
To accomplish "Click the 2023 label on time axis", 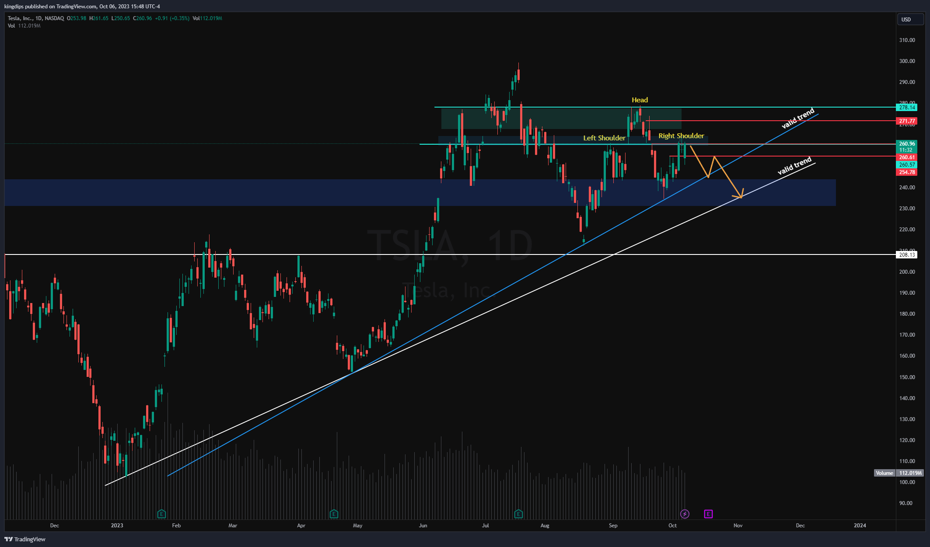I will 117,526.
